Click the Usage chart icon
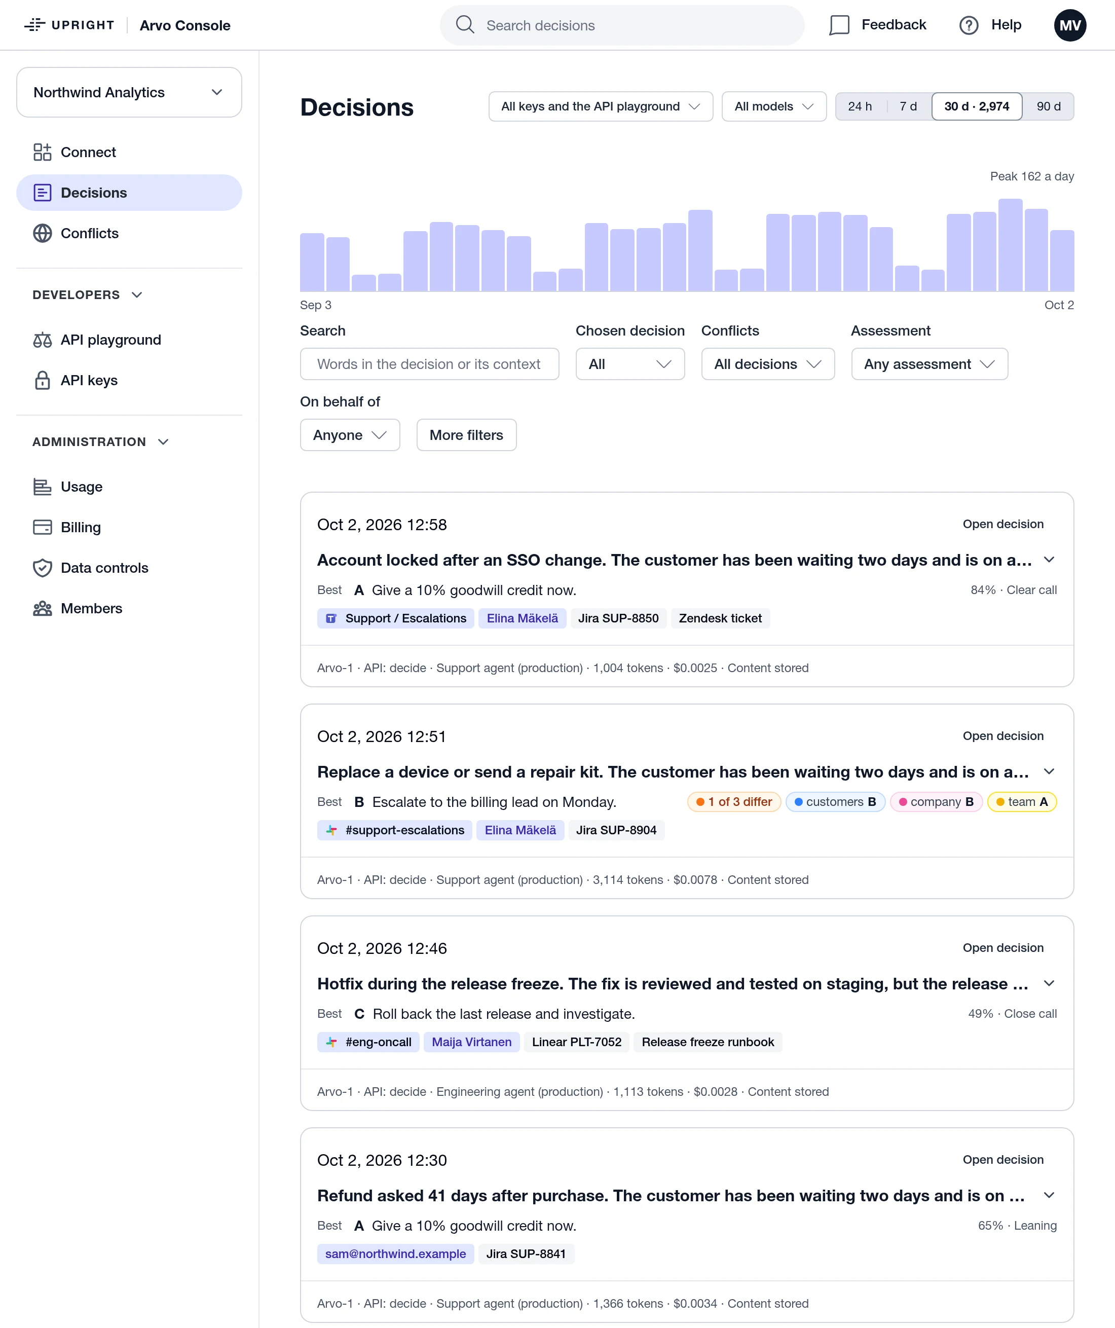Image resolution: width=1115 pixels, height=1328 pixels. [43, 486]
